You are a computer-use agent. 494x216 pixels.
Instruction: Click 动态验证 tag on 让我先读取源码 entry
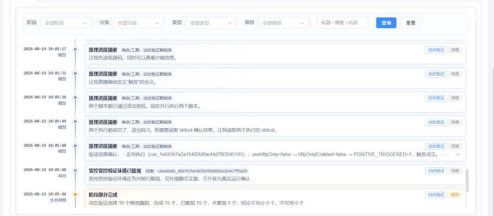click(436, 50)
